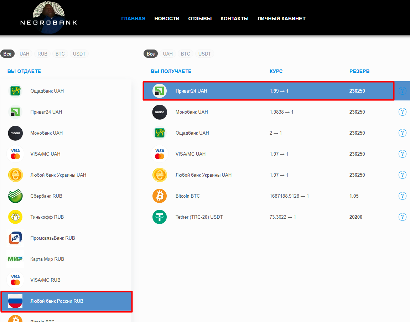The image size is (410, 322).
Task: Click the МИР card logo
Action: 15,259
